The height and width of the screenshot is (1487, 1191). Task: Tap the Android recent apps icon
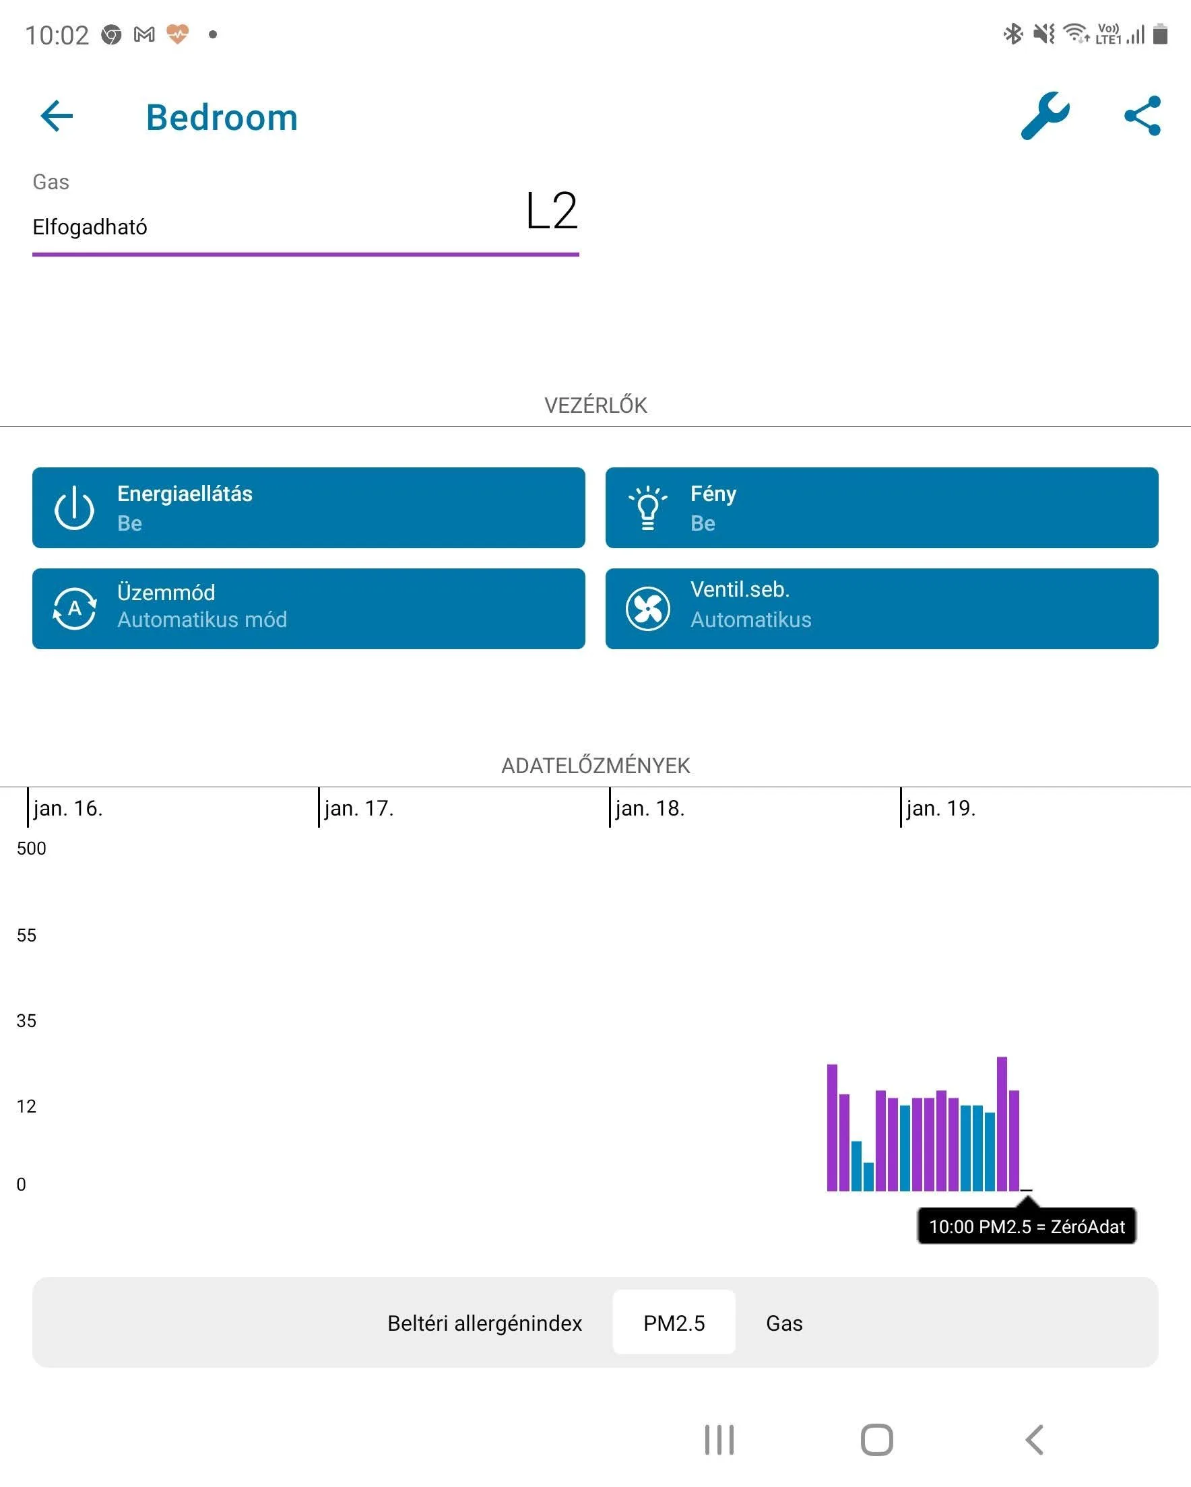pos(719,1439)
